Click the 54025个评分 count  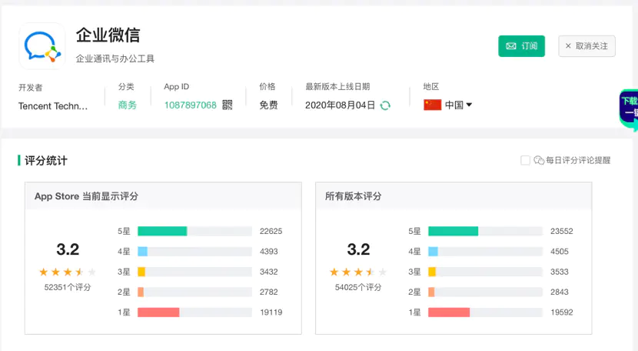click(358, 287)
